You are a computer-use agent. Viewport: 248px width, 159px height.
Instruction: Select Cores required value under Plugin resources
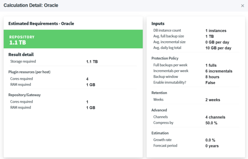coord(88,79)
